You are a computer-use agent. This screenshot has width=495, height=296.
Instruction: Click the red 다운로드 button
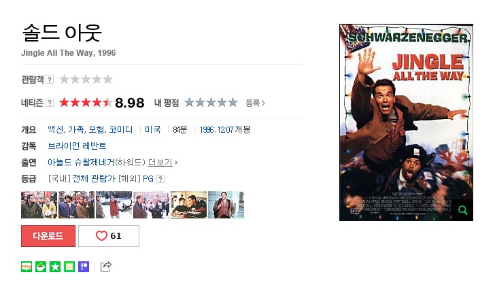[x=48, y=236]
